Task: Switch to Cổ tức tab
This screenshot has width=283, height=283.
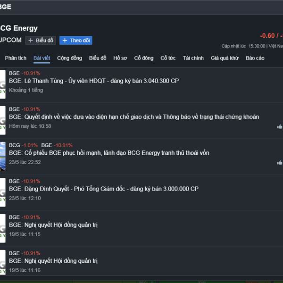Action: pos(168,58)
